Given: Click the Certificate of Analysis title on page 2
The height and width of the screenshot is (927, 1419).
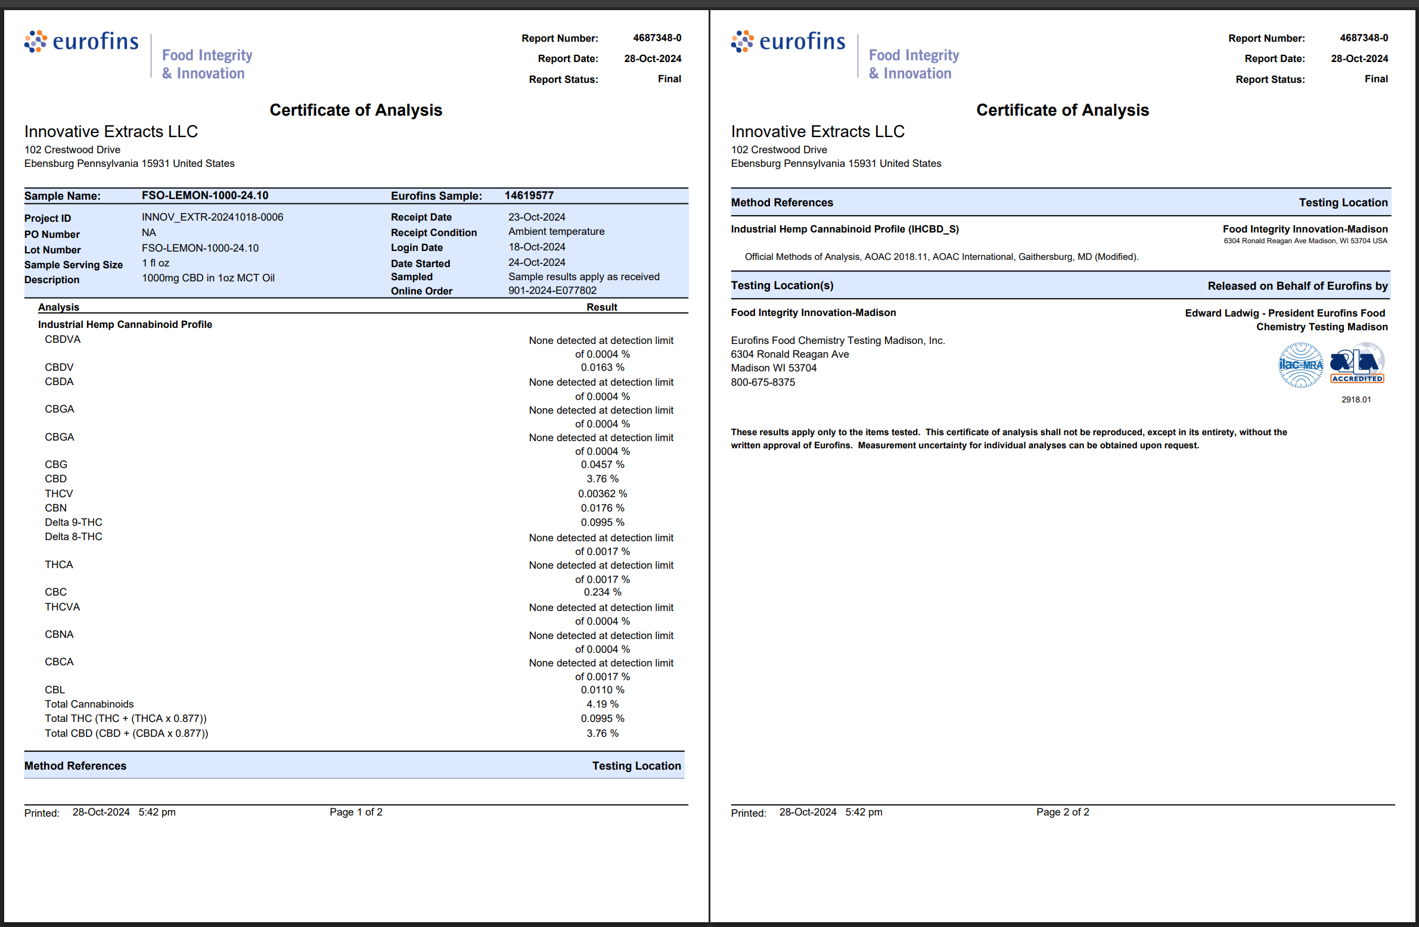Looking at the screenshot, I should coord(1062,110).
